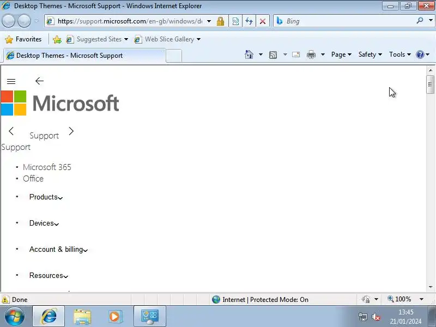The width and height of the screenshot is (436, 327).
Task: Click the scrollbar down arrow
Action: click(431, 287)
